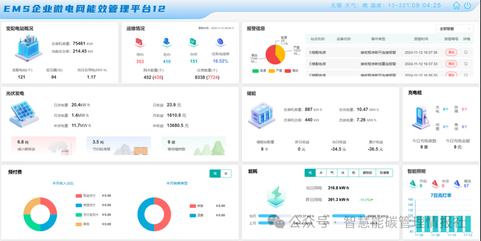Select the 电 tab in 预付费 panel
Viewport: 481px width, 241px height.
tap(215, 174)
